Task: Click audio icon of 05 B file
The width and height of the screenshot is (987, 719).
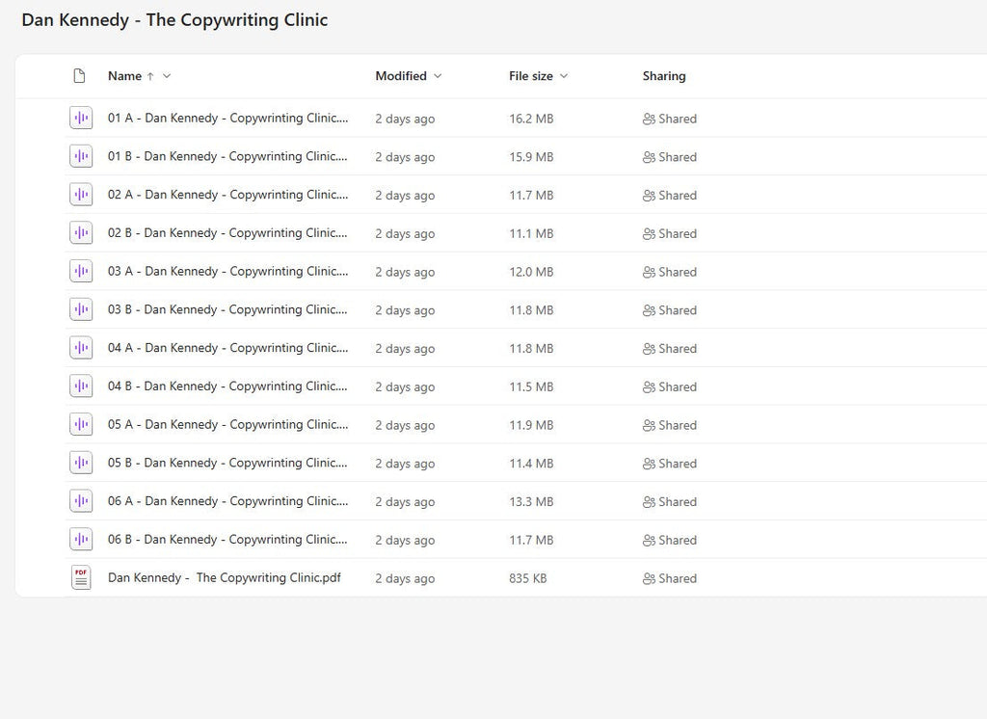Action: pyautogui.click(x=81, y=463)
